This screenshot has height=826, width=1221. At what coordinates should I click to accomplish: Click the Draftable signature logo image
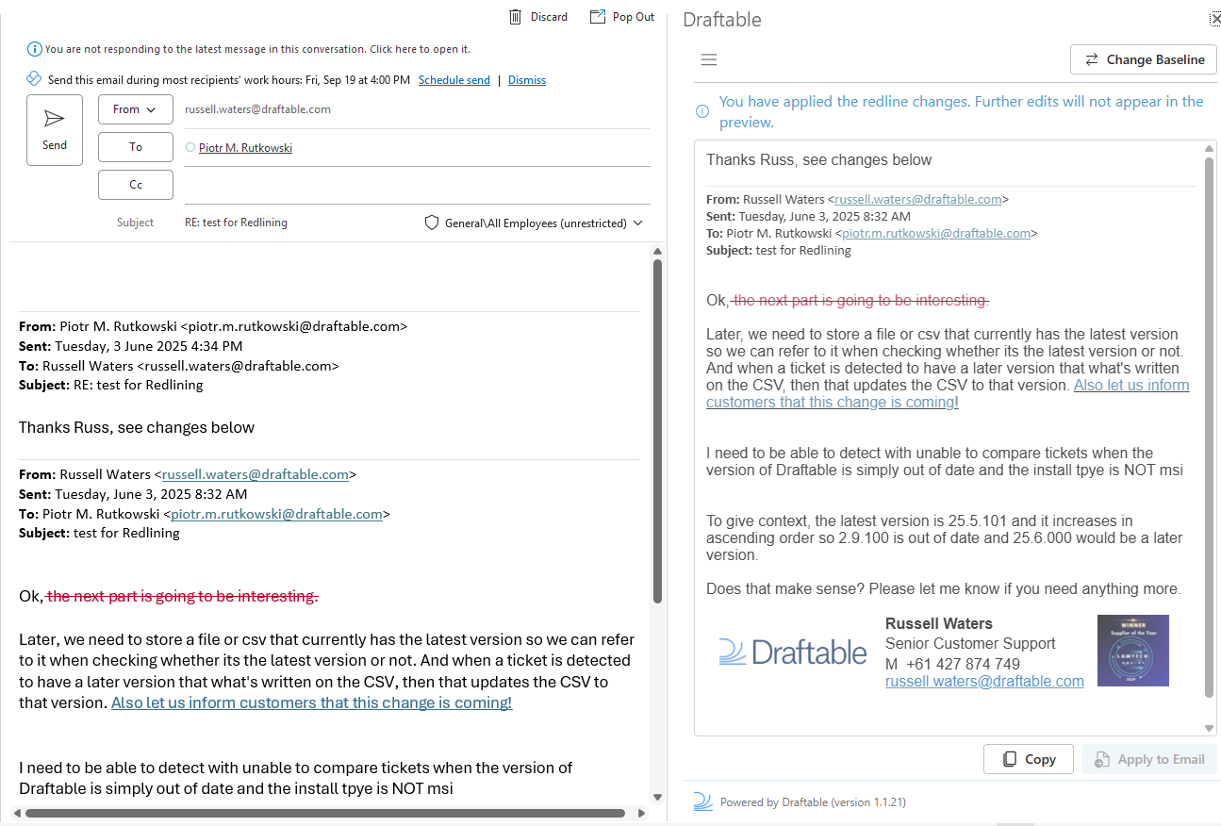793,652
